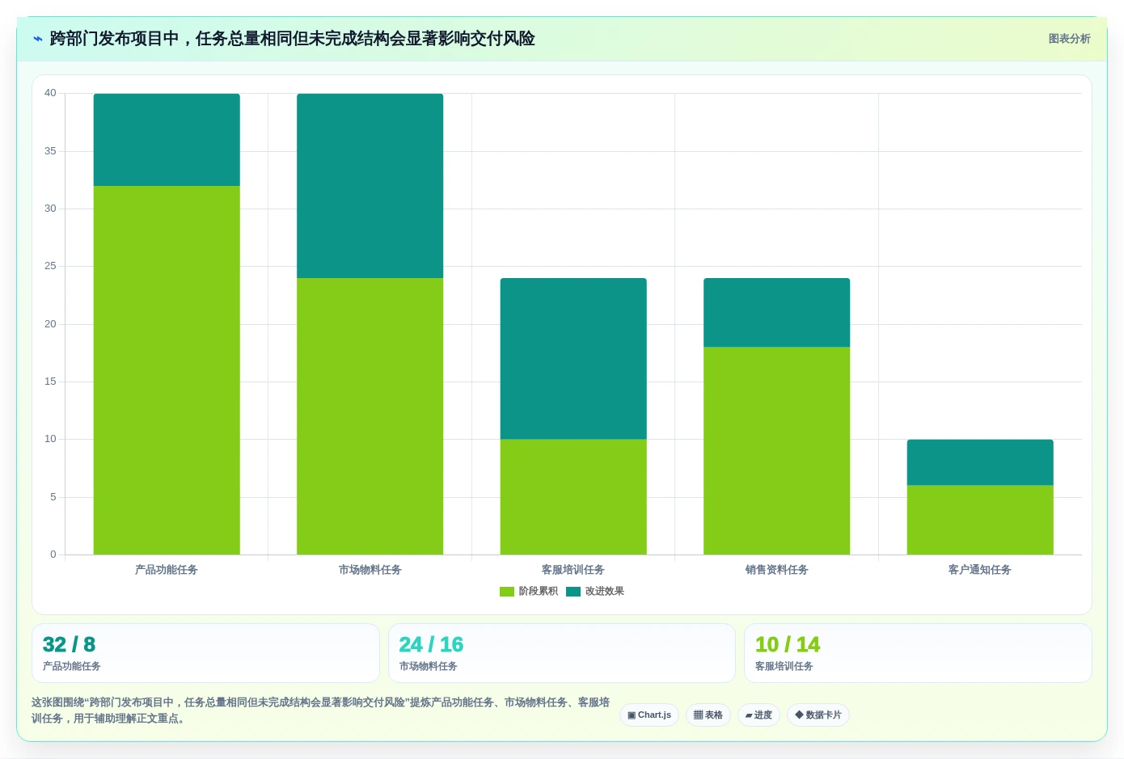Click the 销售资料任务 axis label
Screen dimensions: 1124x759
point(777,570)
